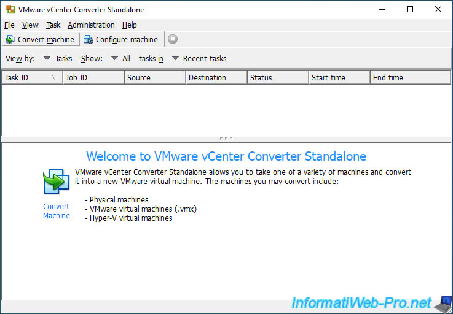The width and height of the screenshot is (453, 314).
Task: Open the Help menu
Action: pos(130,25)
